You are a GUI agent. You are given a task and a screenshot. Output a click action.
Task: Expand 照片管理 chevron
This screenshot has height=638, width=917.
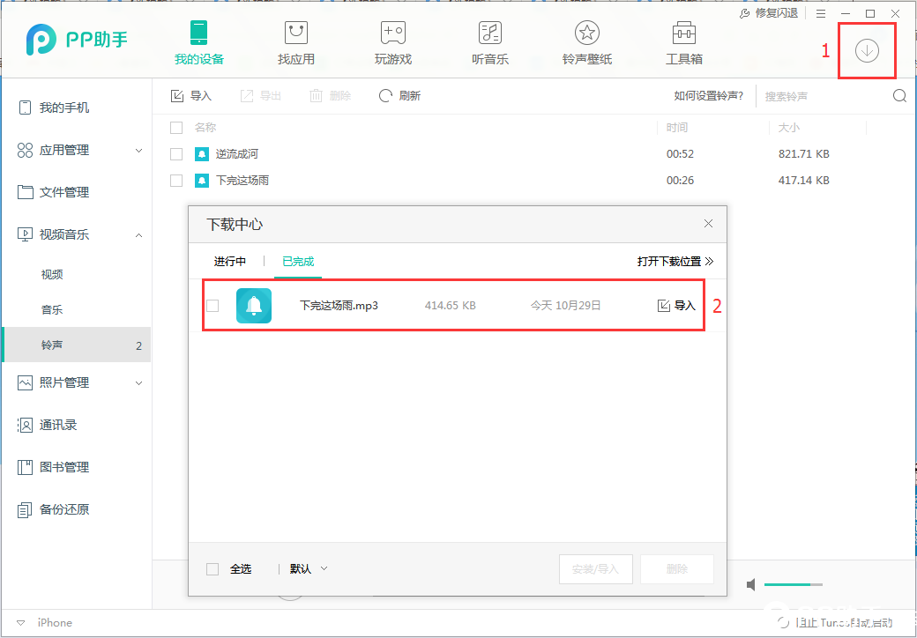coord(138,383)
